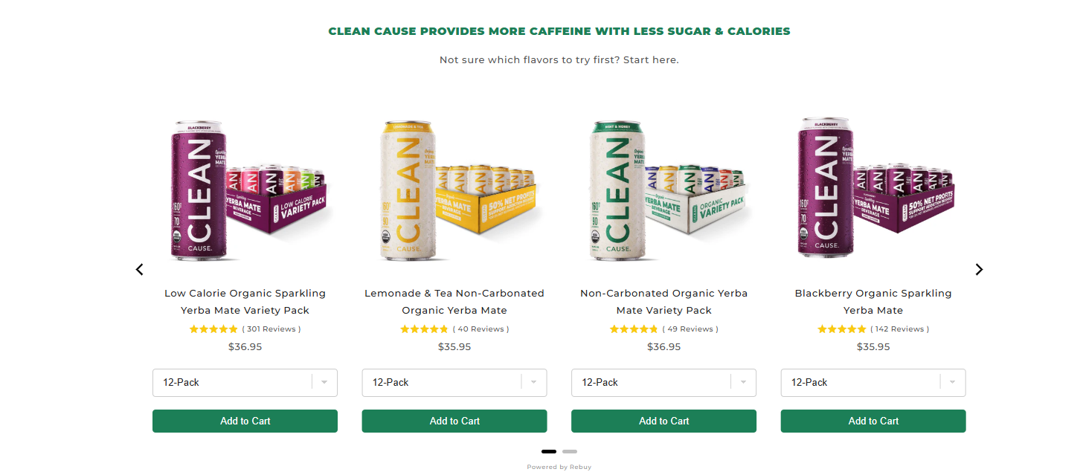Open the 301 Reviews link

pos(271,329)
